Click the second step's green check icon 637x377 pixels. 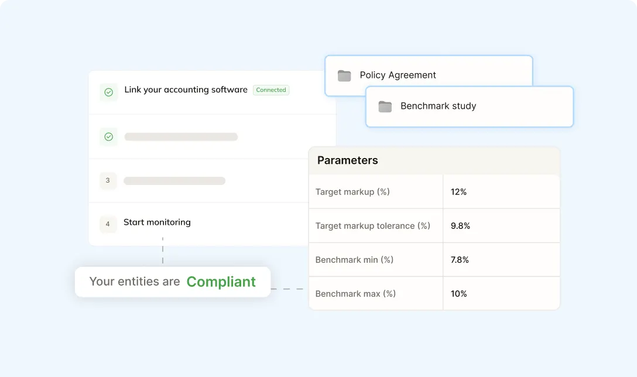(108, 136)
